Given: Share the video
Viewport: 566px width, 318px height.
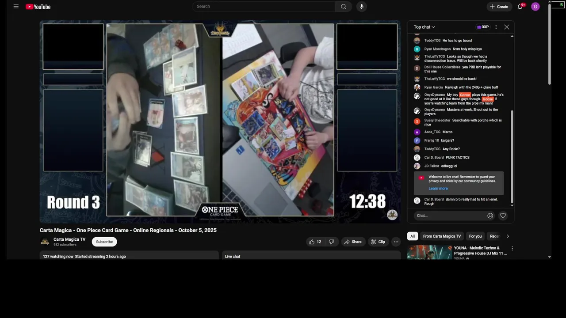Looking at the screenshot, I should [x=353, y=242].
